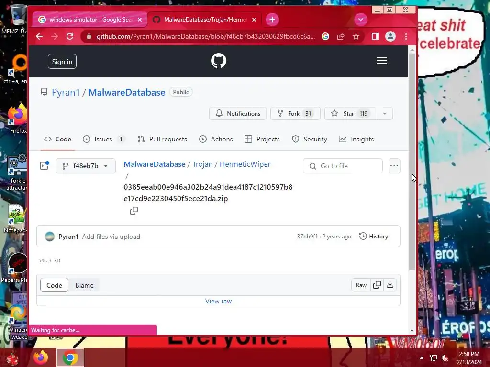Click the page vertical scrollbar thumb
This screenshot has width=490, height=367.
pyautogui.click(x=412, y=162)
